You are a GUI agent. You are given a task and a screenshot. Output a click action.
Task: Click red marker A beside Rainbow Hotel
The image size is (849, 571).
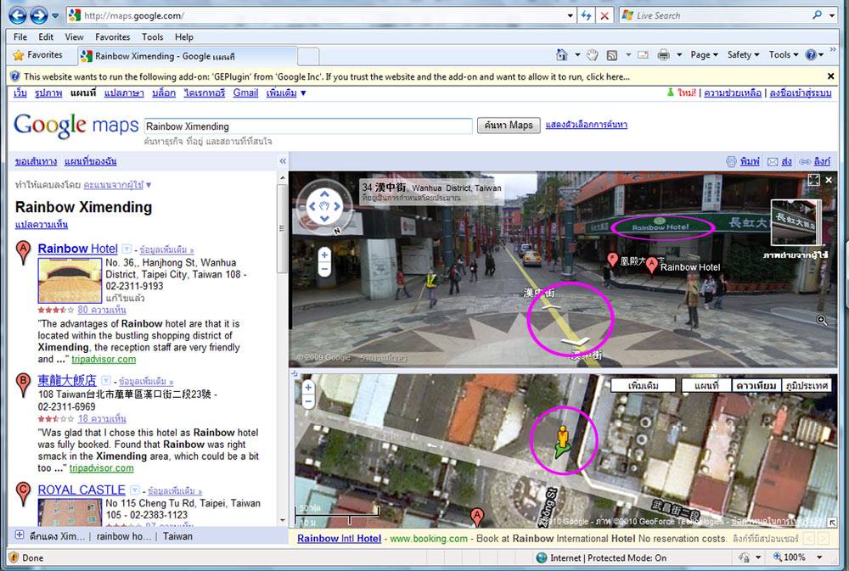pos(23,253)
